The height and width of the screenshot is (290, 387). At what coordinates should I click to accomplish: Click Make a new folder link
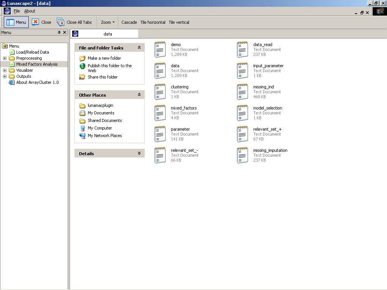[104, 58]
